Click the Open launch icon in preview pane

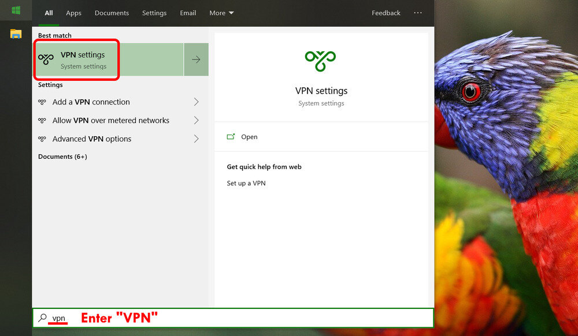point(231,136)
